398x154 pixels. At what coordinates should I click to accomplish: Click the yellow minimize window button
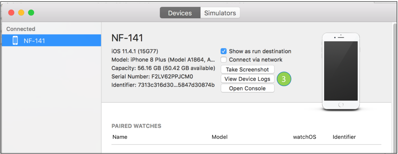tap(21, 13)
